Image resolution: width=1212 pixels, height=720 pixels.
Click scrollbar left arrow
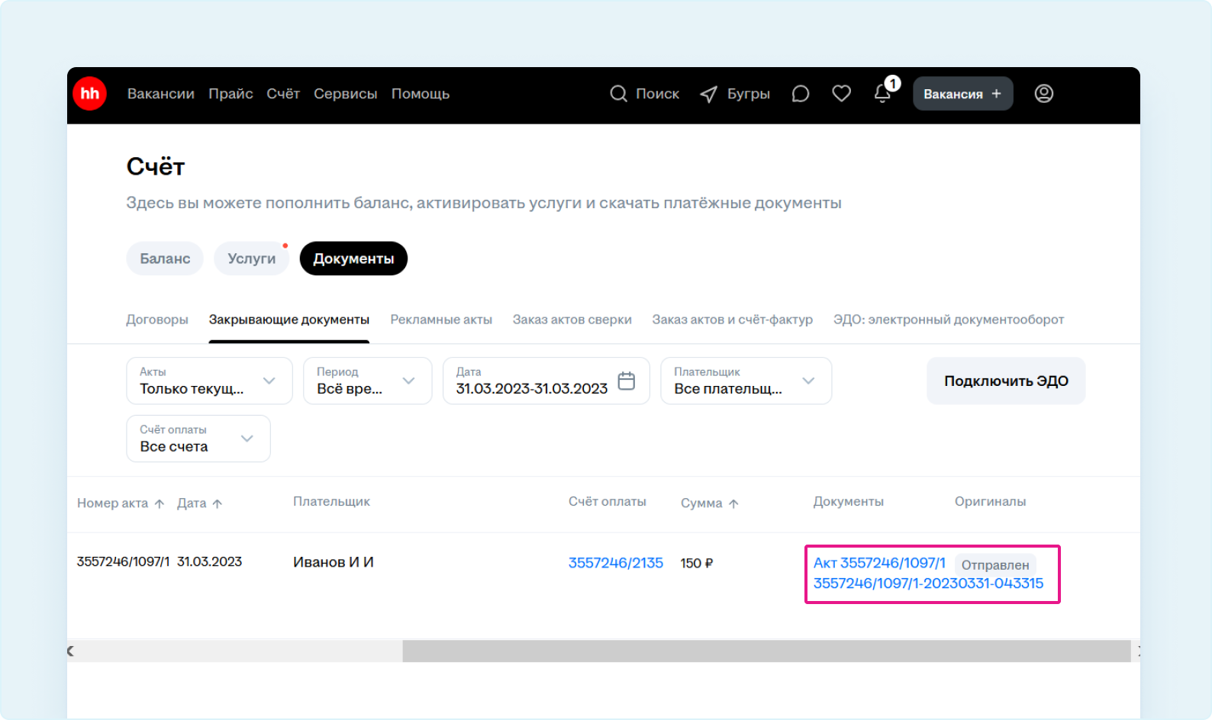click(70, 651)
